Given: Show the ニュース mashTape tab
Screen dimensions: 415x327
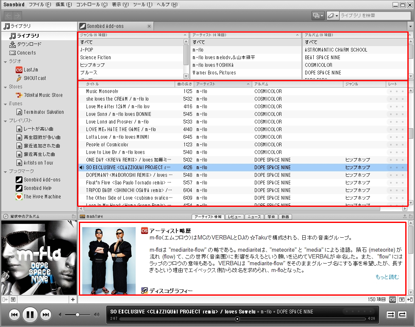Looking at the screenshot, I should tap(254, 217).
